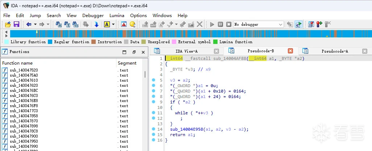372x151 pixels.
Task: Click the convert-to-code toolbar icon
Action: pos(145,24)
